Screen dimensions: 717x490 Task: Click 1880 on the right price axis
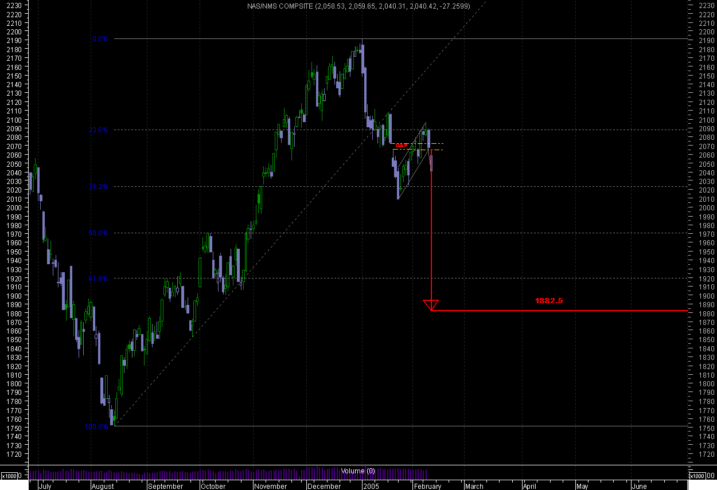tap(706, 313)
